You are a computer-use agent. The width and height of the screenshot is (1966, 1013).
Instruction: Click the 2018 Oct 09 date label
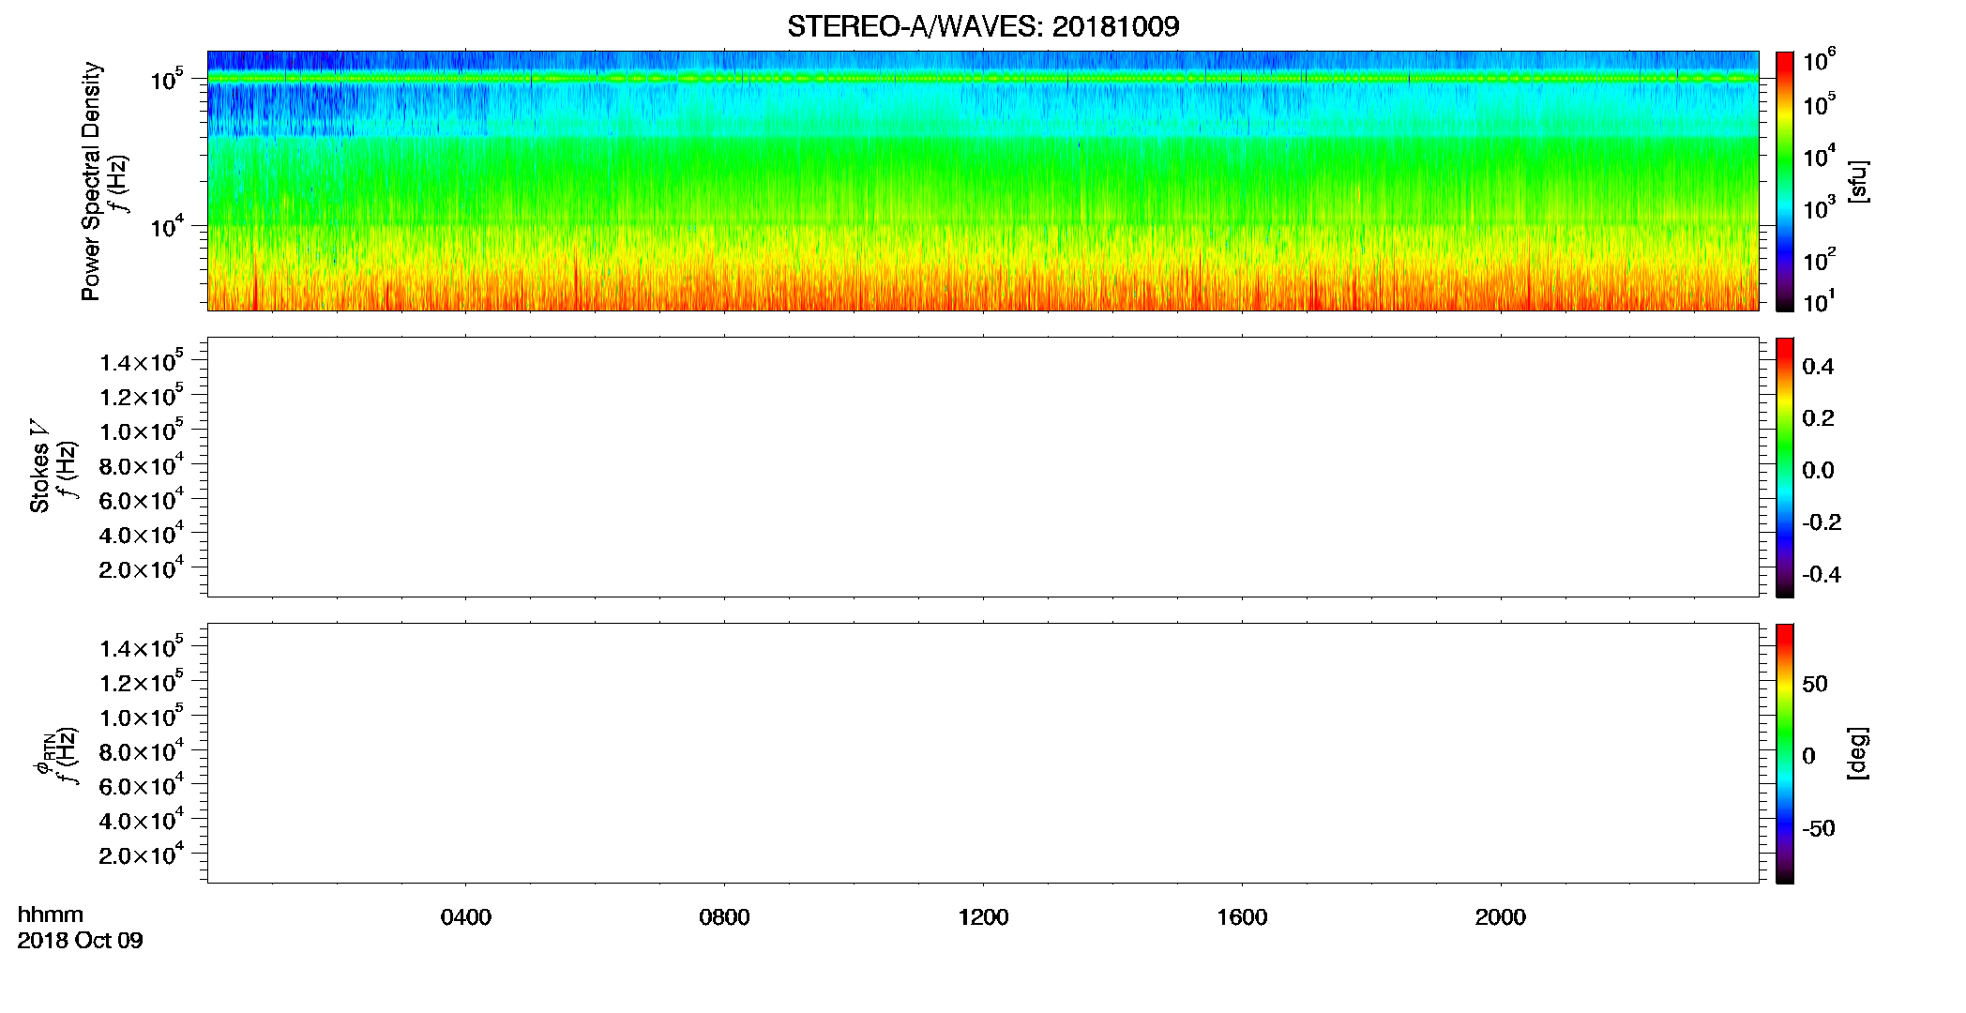(x=80, y=941)
